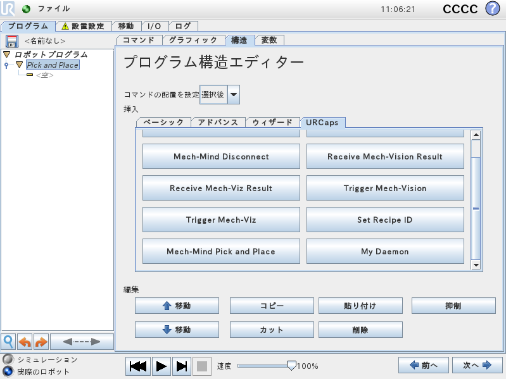Select the <空> empty tree node
Image resolution: width=506 pixels, height=379 pixels.
pos(45,75)
